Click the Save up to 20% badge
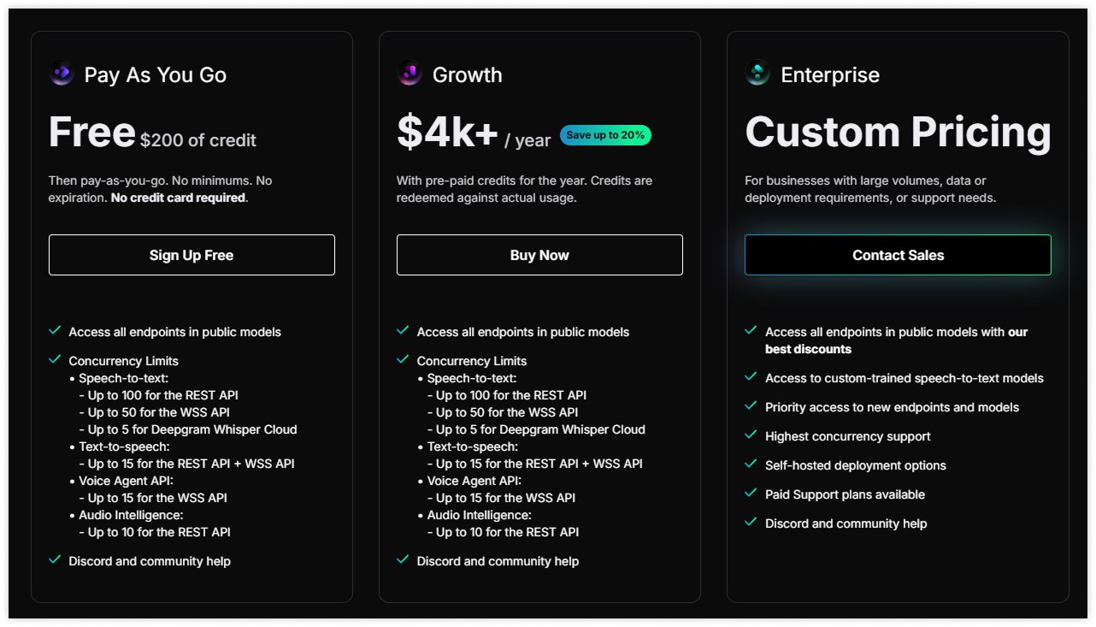 pos(605,135)
